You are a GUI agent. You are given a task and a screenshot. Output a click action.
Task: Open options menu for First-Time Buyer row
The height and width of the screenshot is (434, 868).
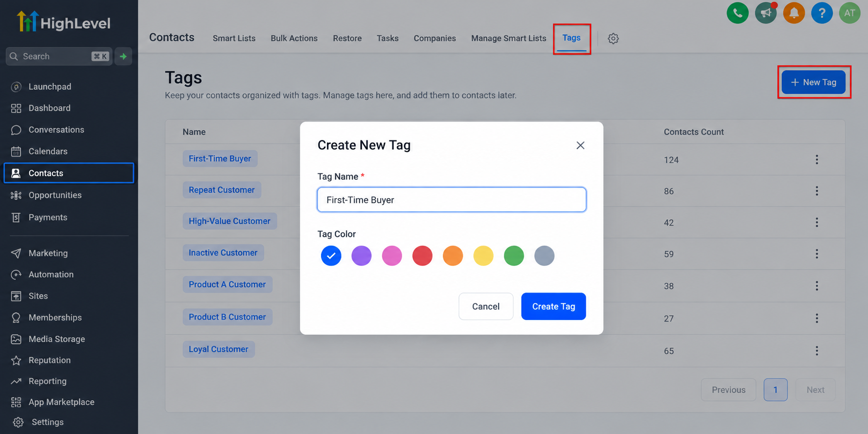coord(817,160)
